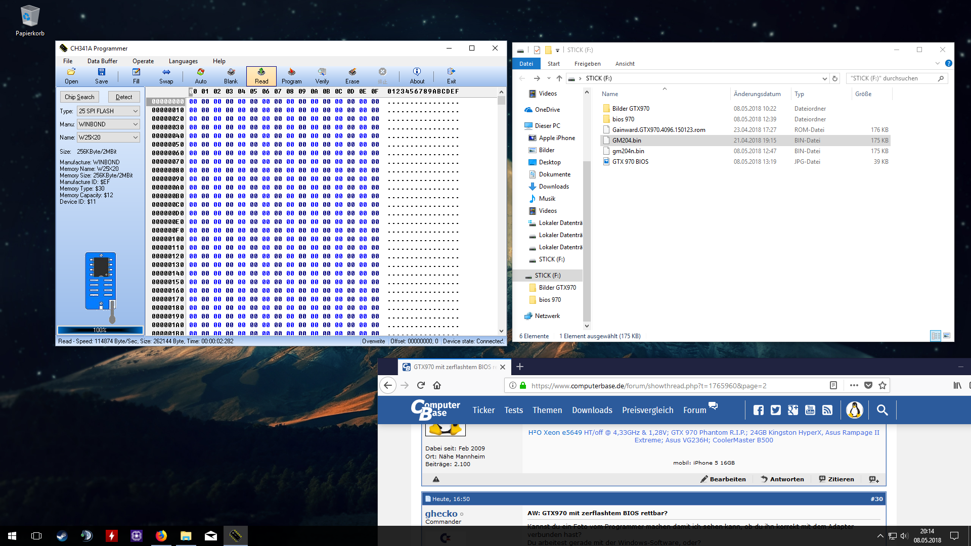Click the Verify toolbar icon
Image resolution: width=971 pixels, height=546 pixels.
pos(322,76)
